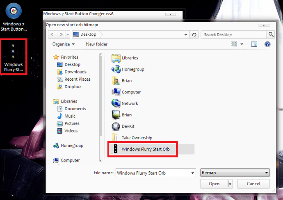Viewport: 283px width, 200px height.
Task: Open the help question mark icon
Action: pos(267,44)
